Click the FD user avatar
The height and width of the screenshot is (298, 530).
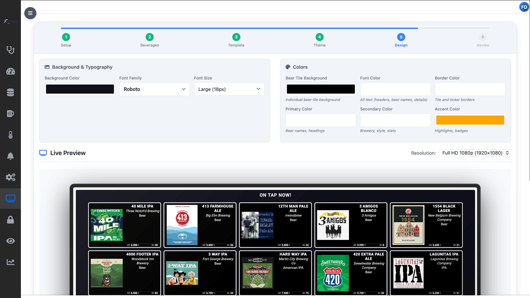524,7
